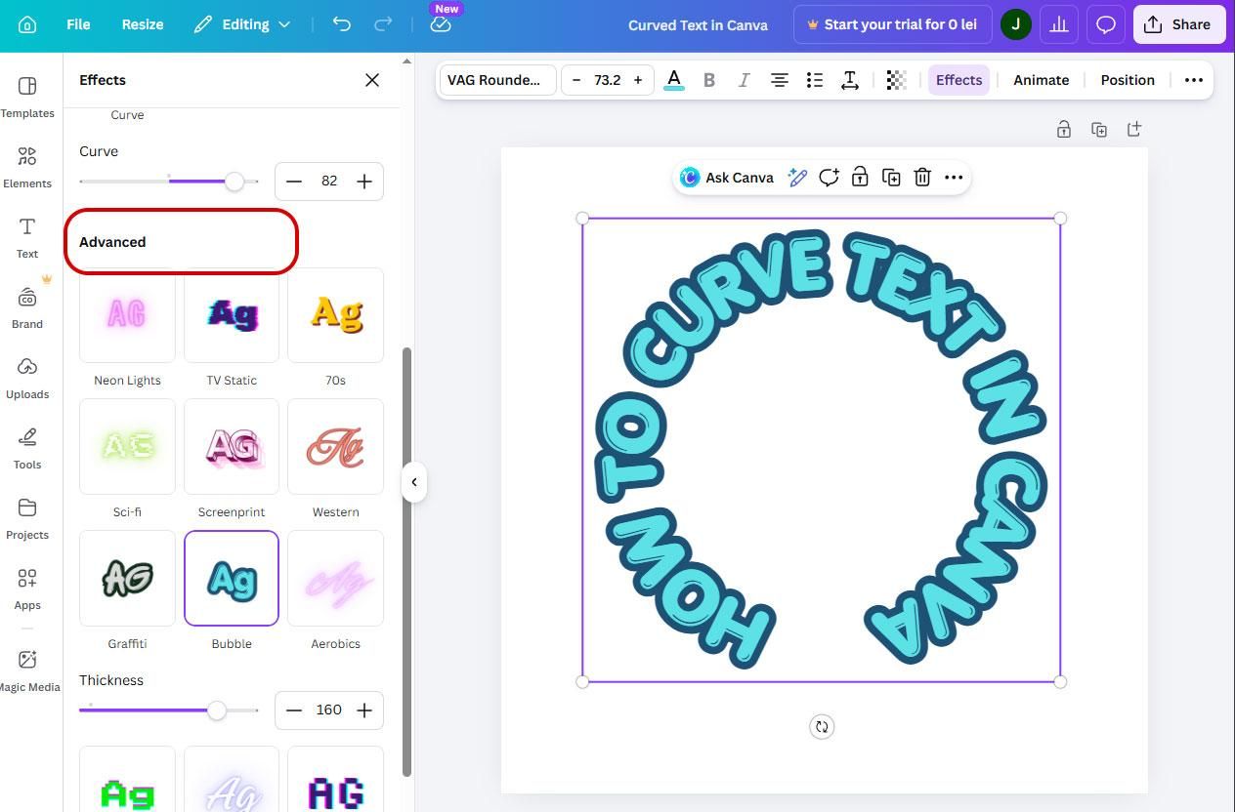Redo the last action
Viewport: 1235px width, 812px height.
[x=384, y=24]
